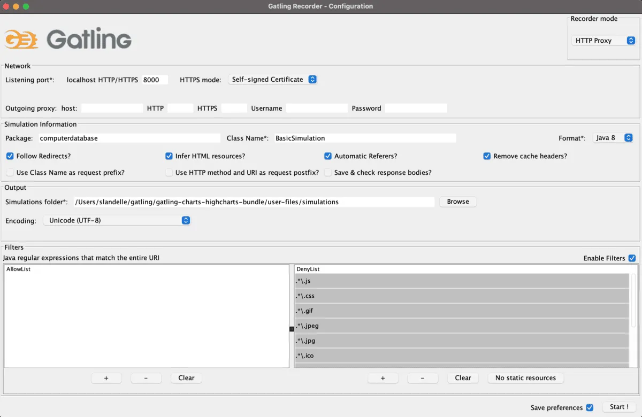Uncheck Automatic Referers
Viewport: 642px width, 417px height.
tap(328, 156)
